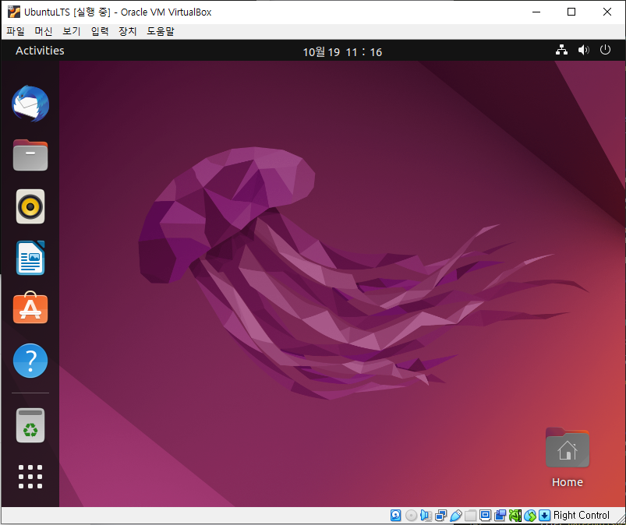The image size is (626, 525).
Task: Click the shared folders status icon
Action: point(471,516)
